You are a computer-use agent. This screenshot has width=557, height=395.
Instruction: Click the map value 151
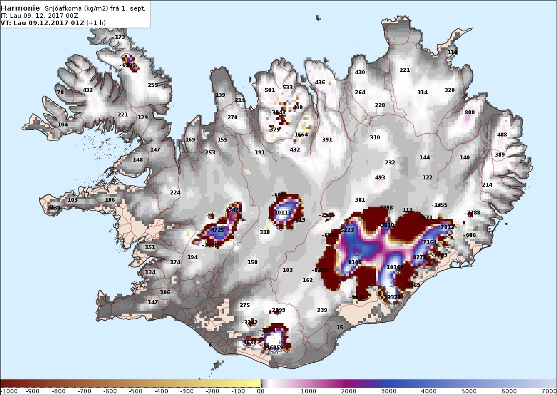(150, 247)
